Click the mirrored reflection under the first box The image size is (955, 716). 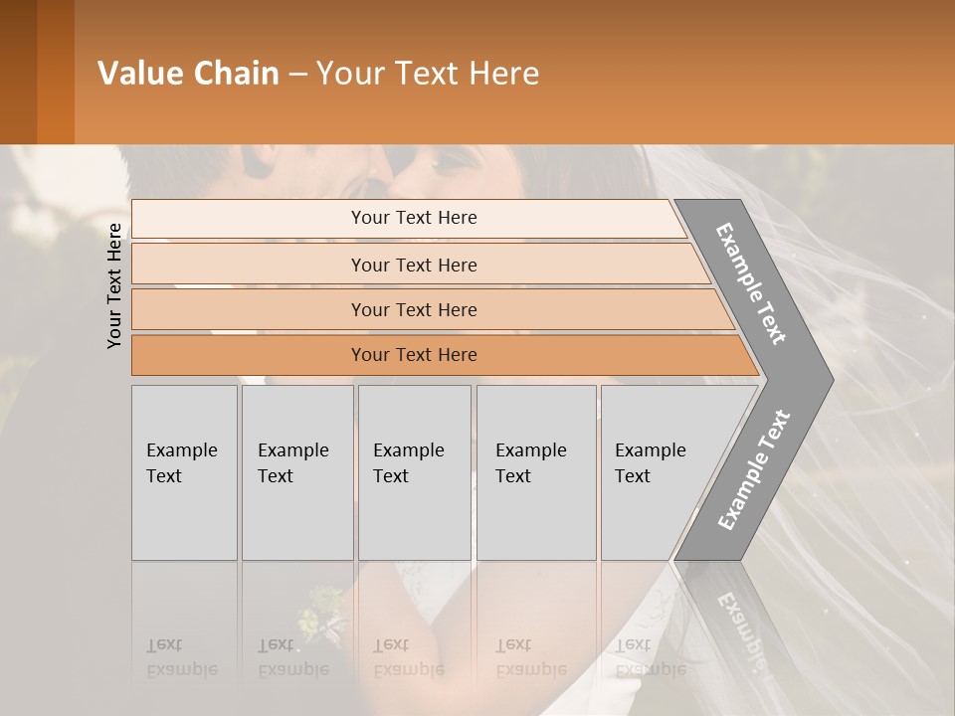(x=184, y=636)
